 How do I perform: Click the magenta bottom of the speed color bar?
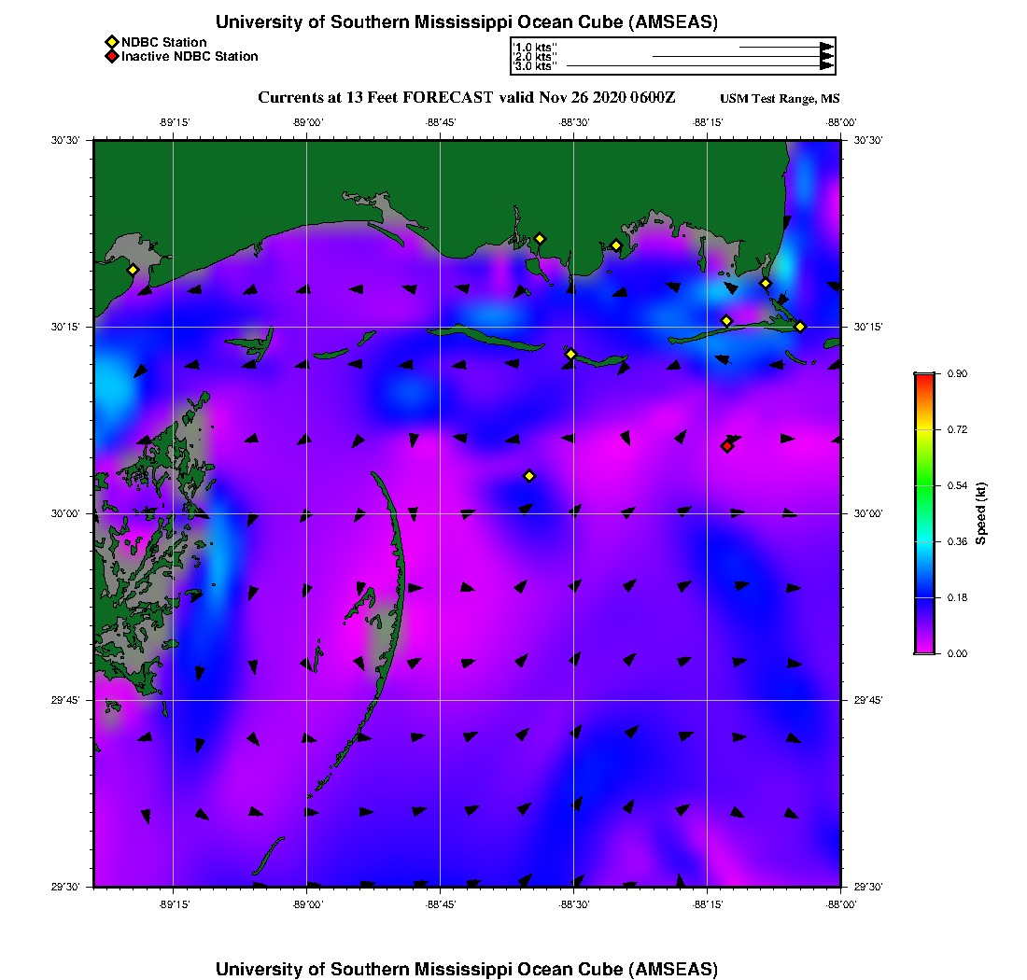coord(924,649)
